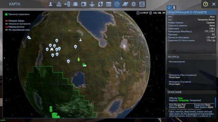The width and height of the screenshot is (218, 122).
Task: Open the tech tree stacked boxes icon
Action: coord(59,4)
